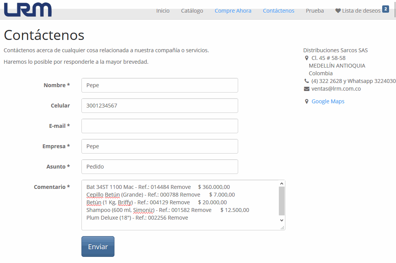The width and height of the screenshot is (396, 263).
Task: Click the location pin beside Cl. 45 # 58-58
Action: point(306,58)
